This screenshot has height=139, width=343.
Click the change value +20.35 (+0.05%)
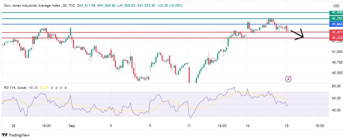[x=169, y=6]
